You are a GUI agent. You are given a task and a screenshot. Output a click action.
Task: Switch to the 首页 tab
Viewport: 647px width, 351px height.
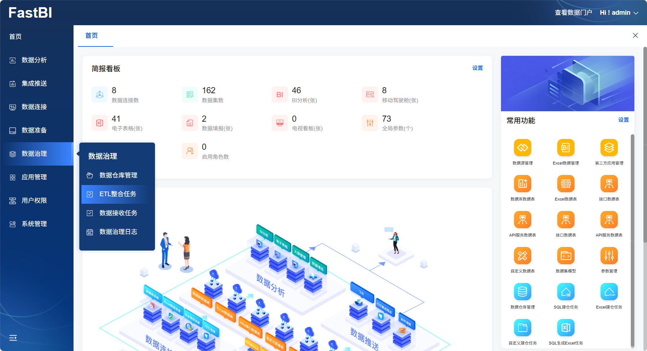[x=92, y=36]
